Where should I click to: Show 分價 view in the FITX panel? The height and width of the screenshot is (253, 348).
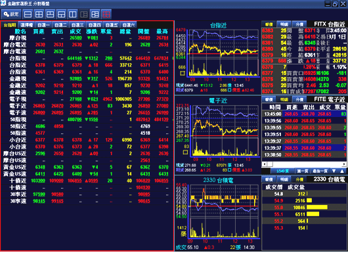[299, 24]
